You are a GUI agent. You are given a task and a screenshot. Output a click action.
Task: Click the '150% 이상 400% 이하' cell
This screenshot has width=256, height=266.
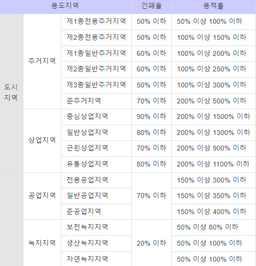click(214, 212)
